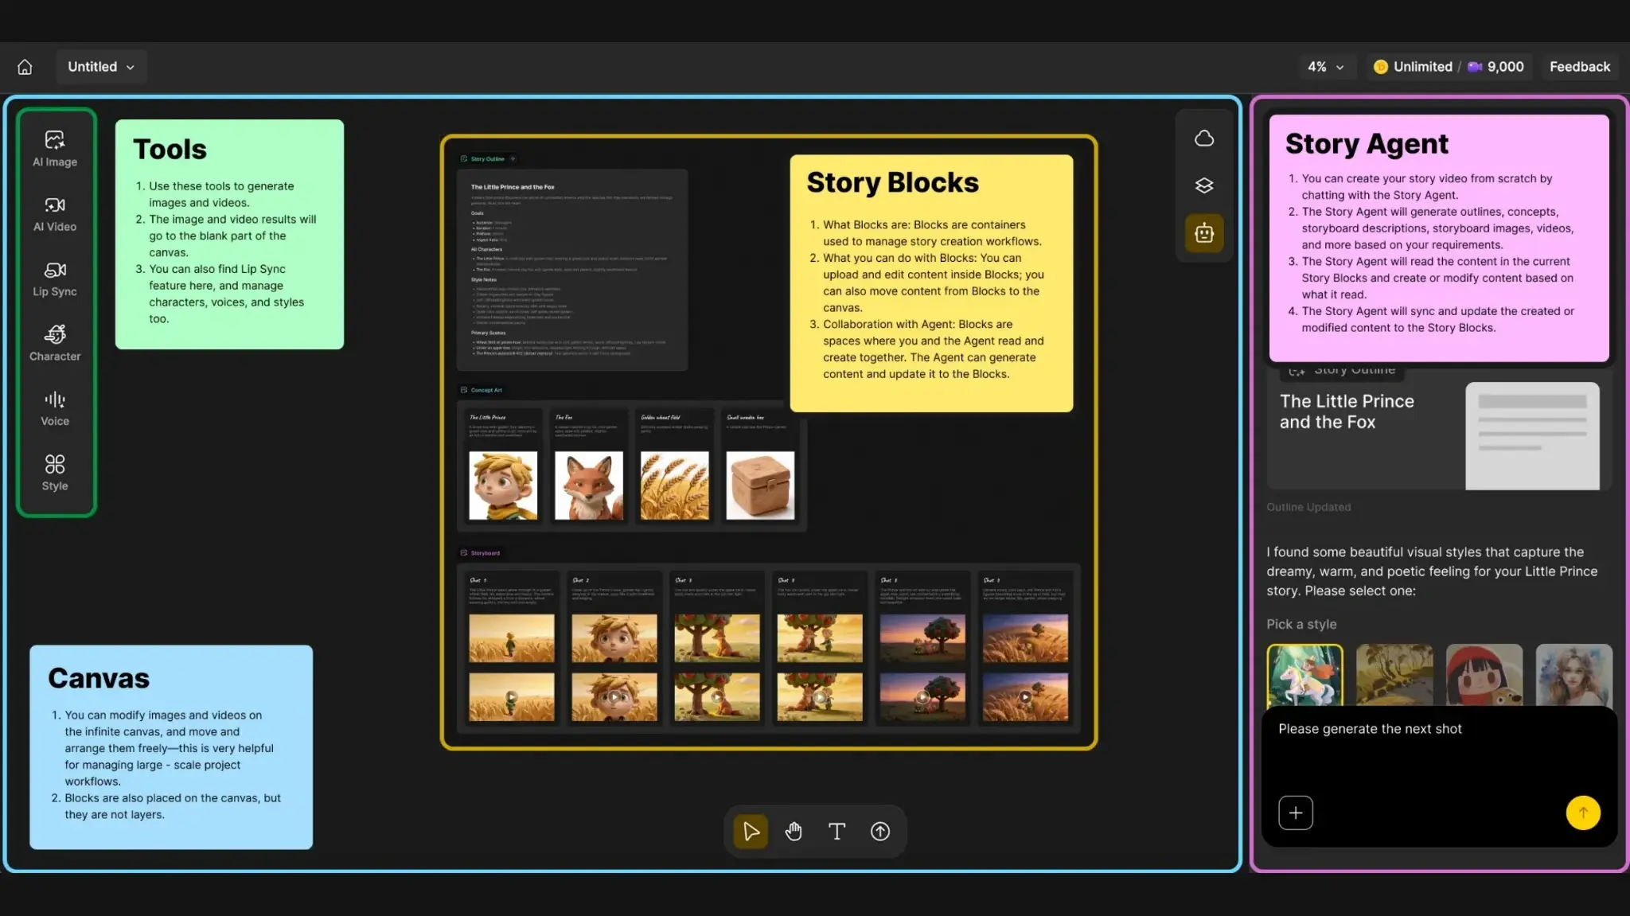1630x916 pixels.
Task: Select the Small wooden box concept image
Action: coord(760,485)
